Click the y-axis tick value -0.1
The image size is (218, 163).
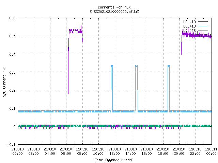[11, 145]
